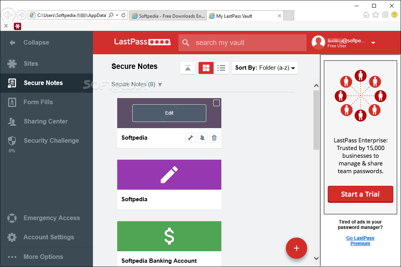Open the Sharing Center

tap(46, 121)
